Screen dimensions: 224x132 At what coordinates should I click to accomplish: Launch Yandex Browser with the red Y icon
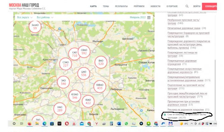[97, 124]
